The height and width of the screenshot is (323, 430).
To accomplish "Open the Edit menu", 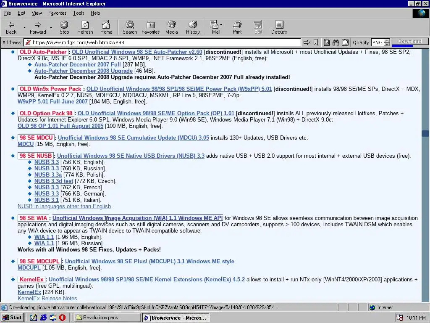I will point(21,13).
